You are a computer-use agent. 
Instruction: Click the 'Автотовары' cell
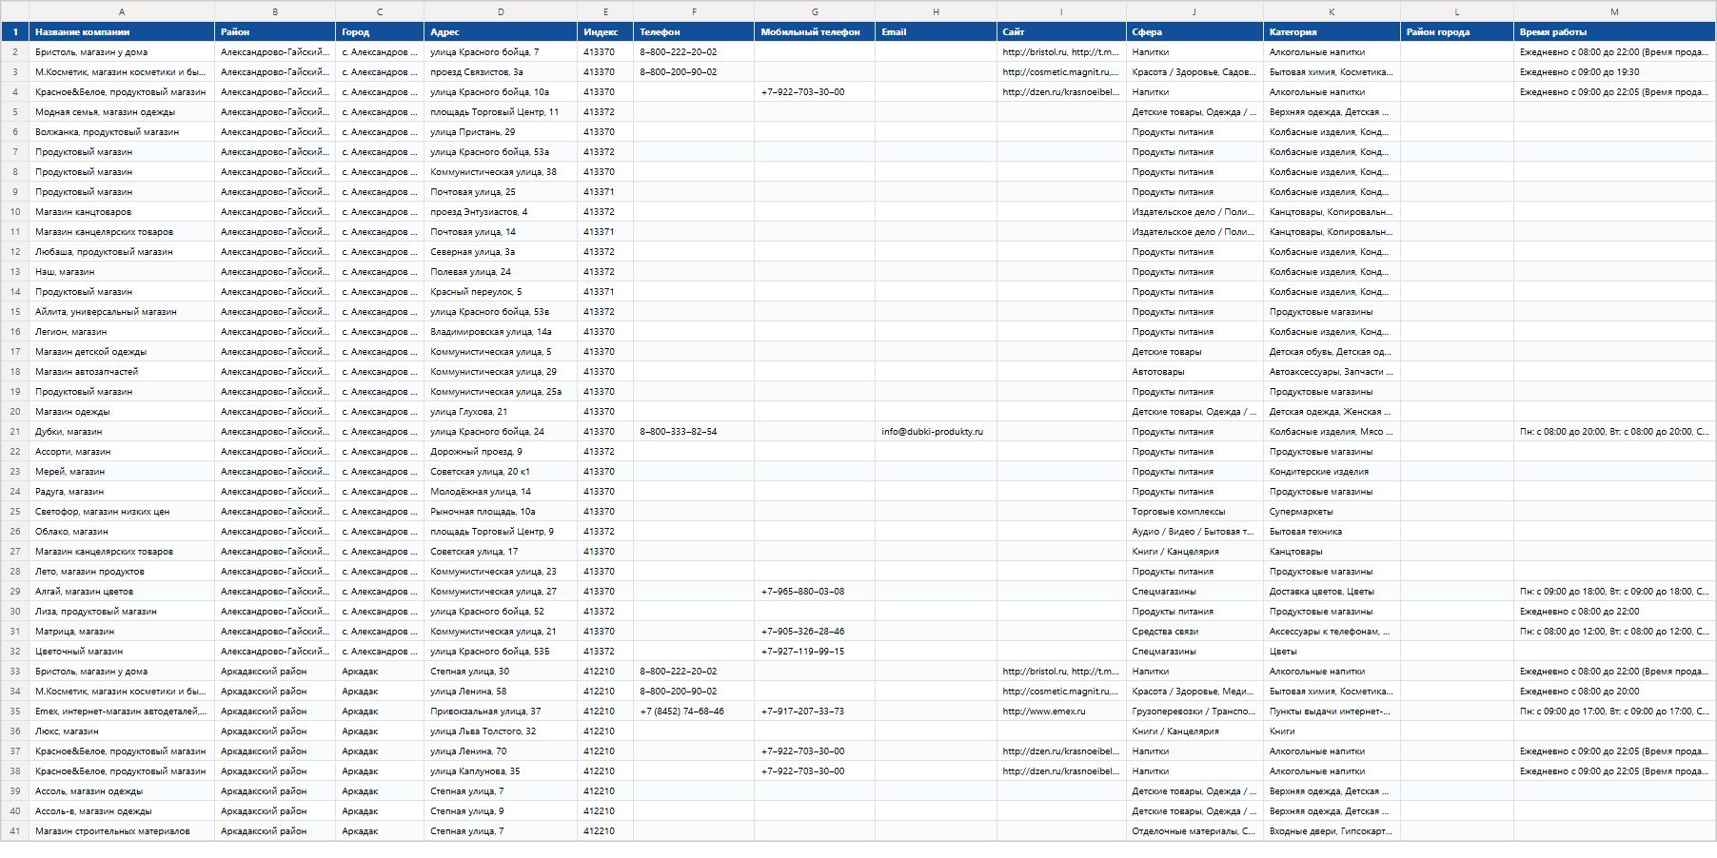1194,372
